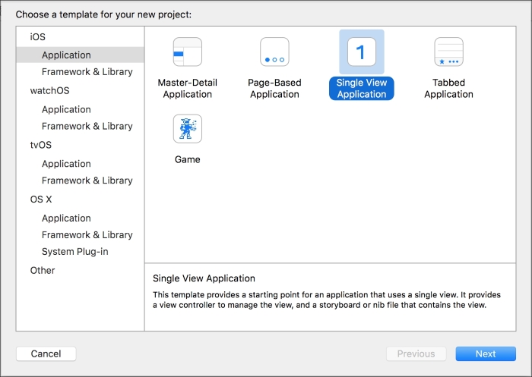Open iOS Framework & Library category
The width and height of the screenshot is (532, 377).
point(87,72)
